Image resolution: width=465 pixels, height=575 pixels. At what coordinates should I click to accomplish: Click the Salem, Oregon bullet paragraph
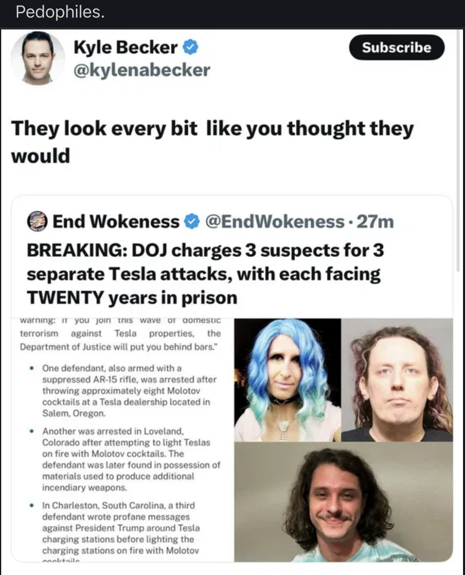(130, 390)
